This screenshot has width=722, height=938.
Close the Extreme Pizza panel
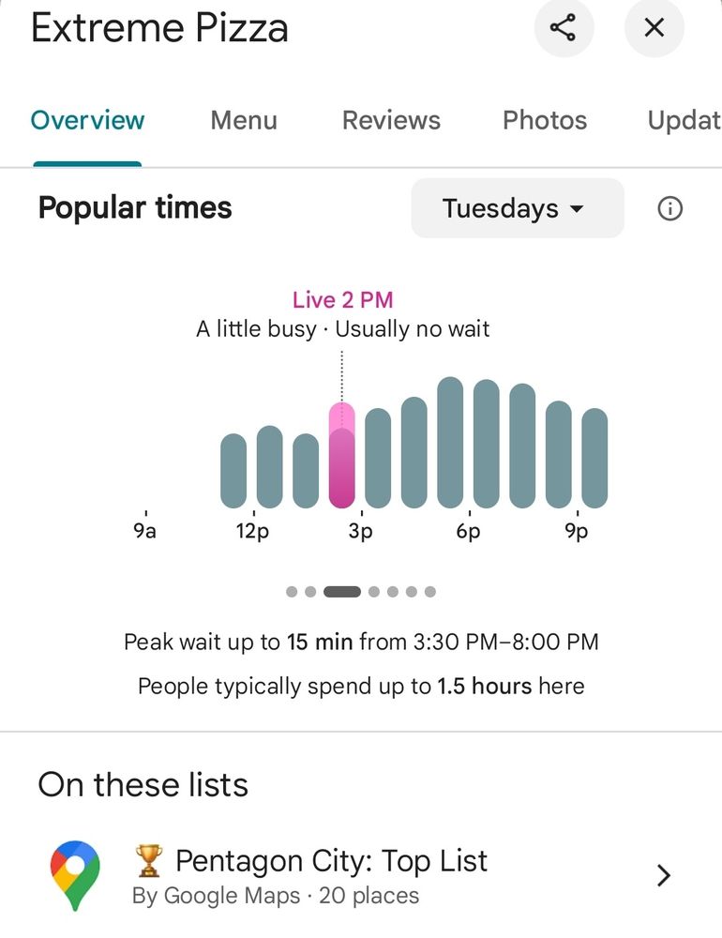coord(654,27)
